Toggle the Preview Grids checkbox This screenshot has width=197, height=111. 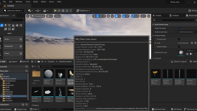tap(179, 39)
